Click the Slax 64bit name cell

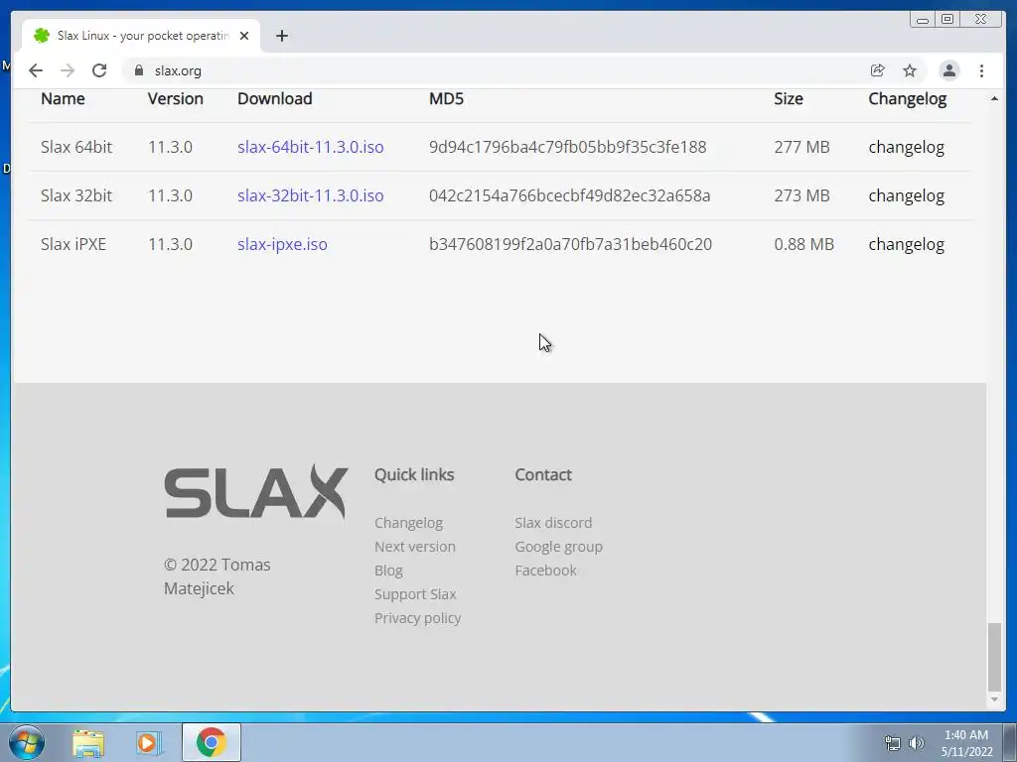pyautogui.click(x=76, y=147)
